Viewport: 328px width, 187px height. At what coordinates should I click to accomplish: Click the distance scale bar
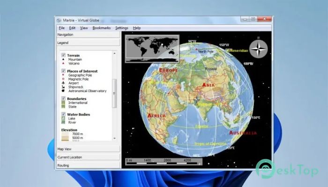(164, 162)
